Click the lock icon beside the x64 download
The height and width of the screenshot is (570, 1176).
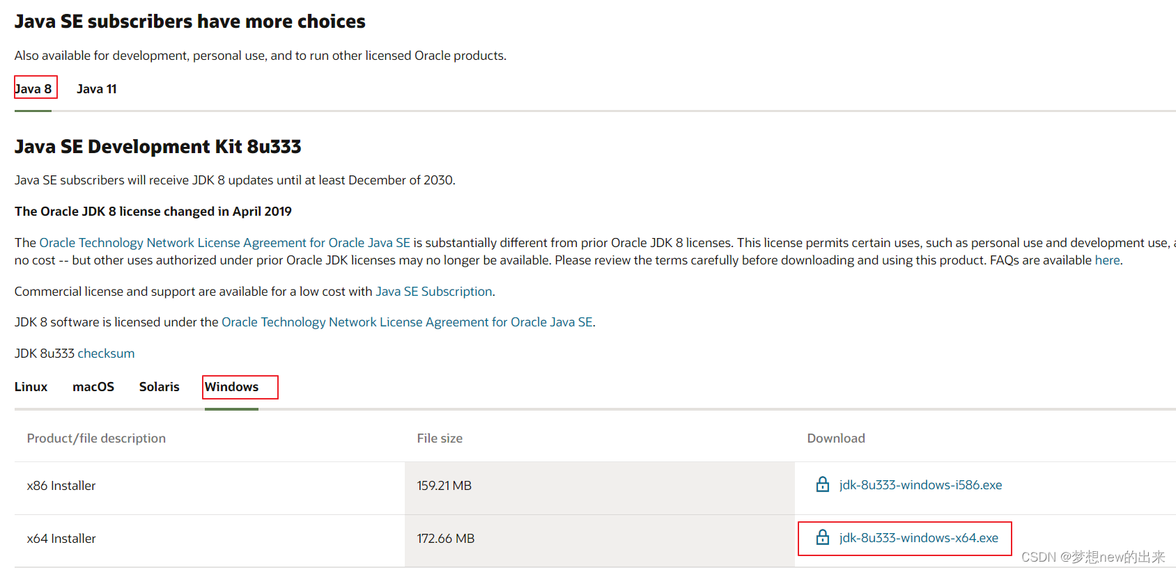point(822,537)
